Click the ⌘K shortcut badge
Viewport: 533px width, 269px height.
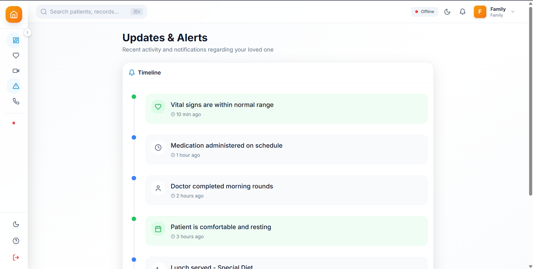coord(137,12)
